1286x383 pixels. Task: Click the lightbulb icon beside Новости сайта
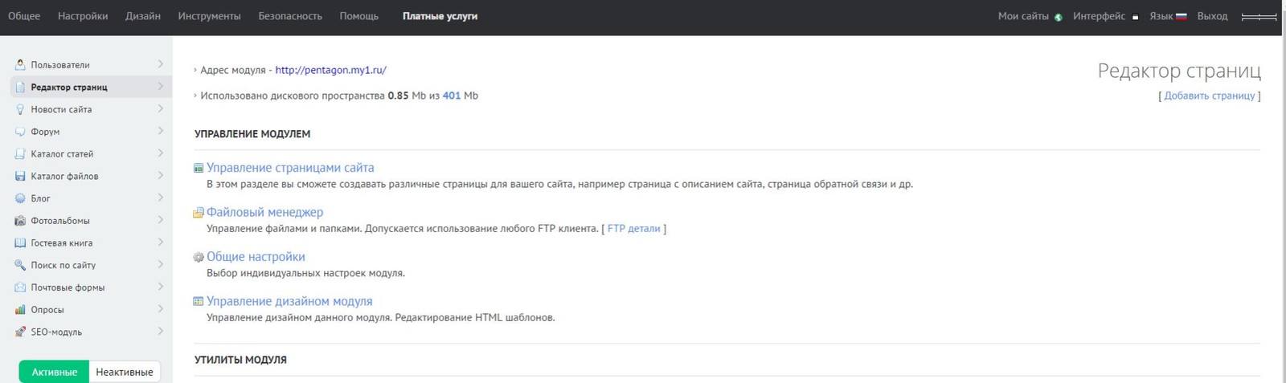20,109
